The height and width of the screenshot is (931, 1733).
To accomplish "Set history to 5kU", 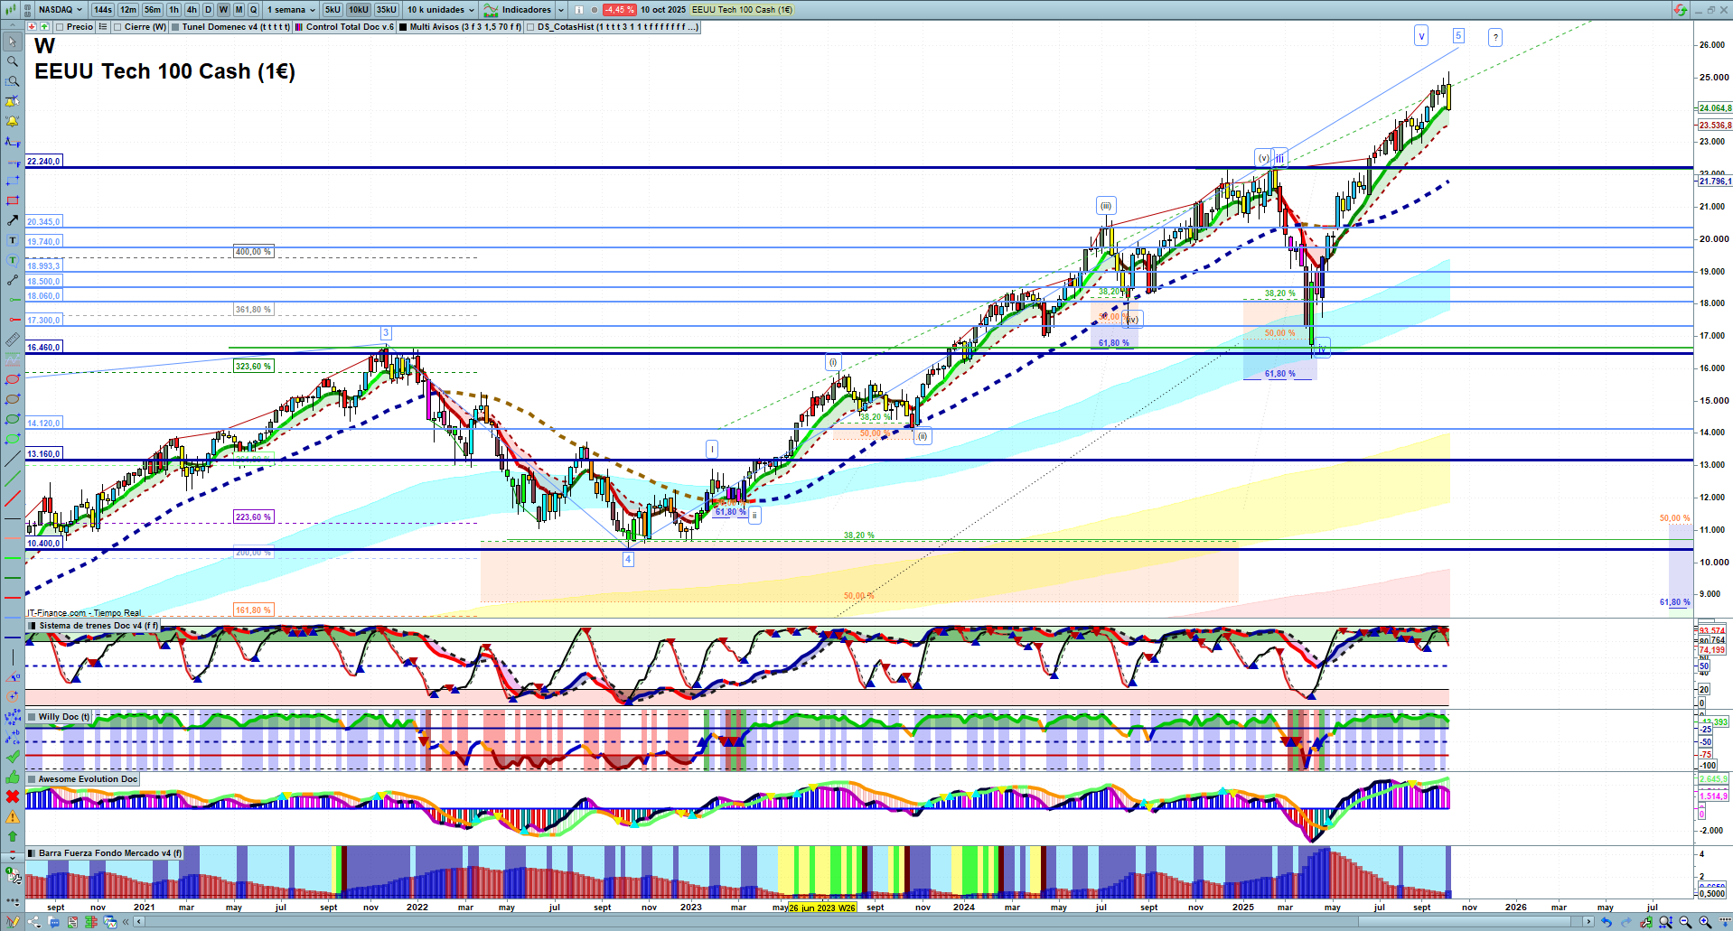I will [x=333, y=10].
